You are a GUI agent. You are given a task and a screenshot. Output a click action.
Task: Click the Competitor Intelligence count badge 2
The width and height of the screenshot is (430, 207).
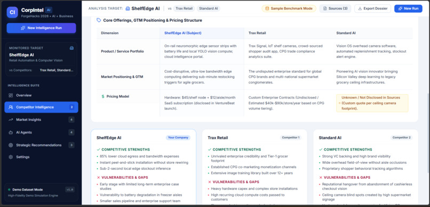pyautogui.click(x=71, y=107)
